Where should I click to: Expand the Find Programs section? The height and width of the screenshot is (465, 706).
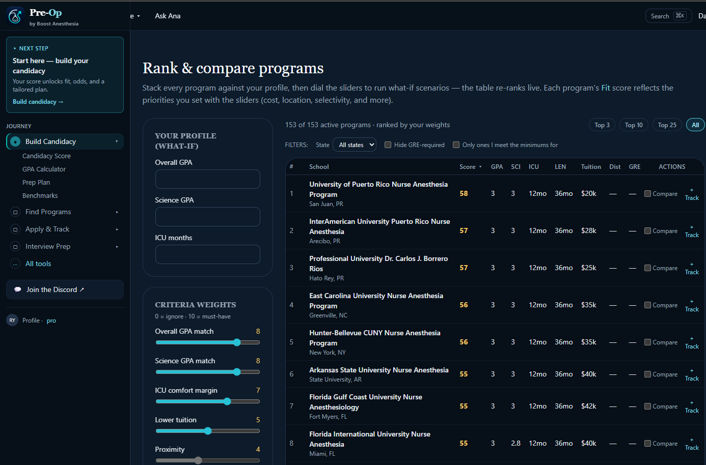coord(117,212)
